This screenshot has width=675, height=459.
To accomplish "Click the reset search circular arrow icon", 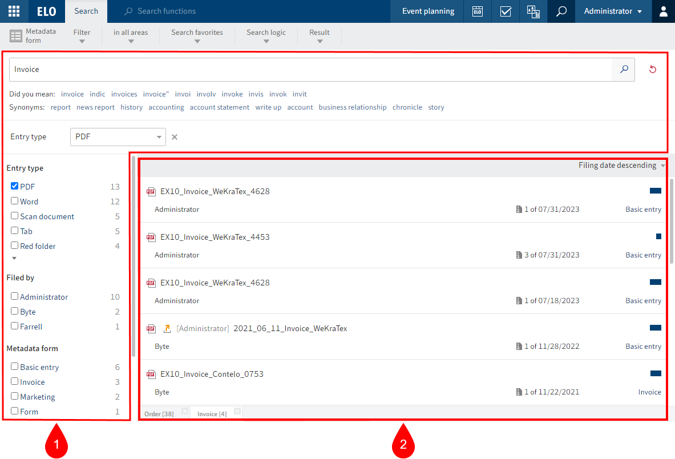I will (x=652, y=69).
